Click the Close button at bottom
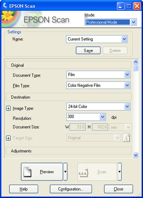143x198 pixels. point(118,189)
